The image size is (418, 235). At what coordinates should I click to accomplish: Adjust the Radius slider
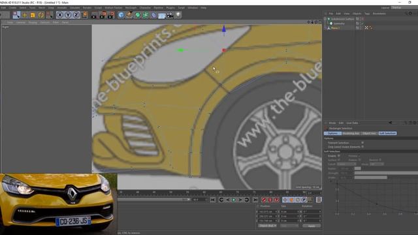357,168
